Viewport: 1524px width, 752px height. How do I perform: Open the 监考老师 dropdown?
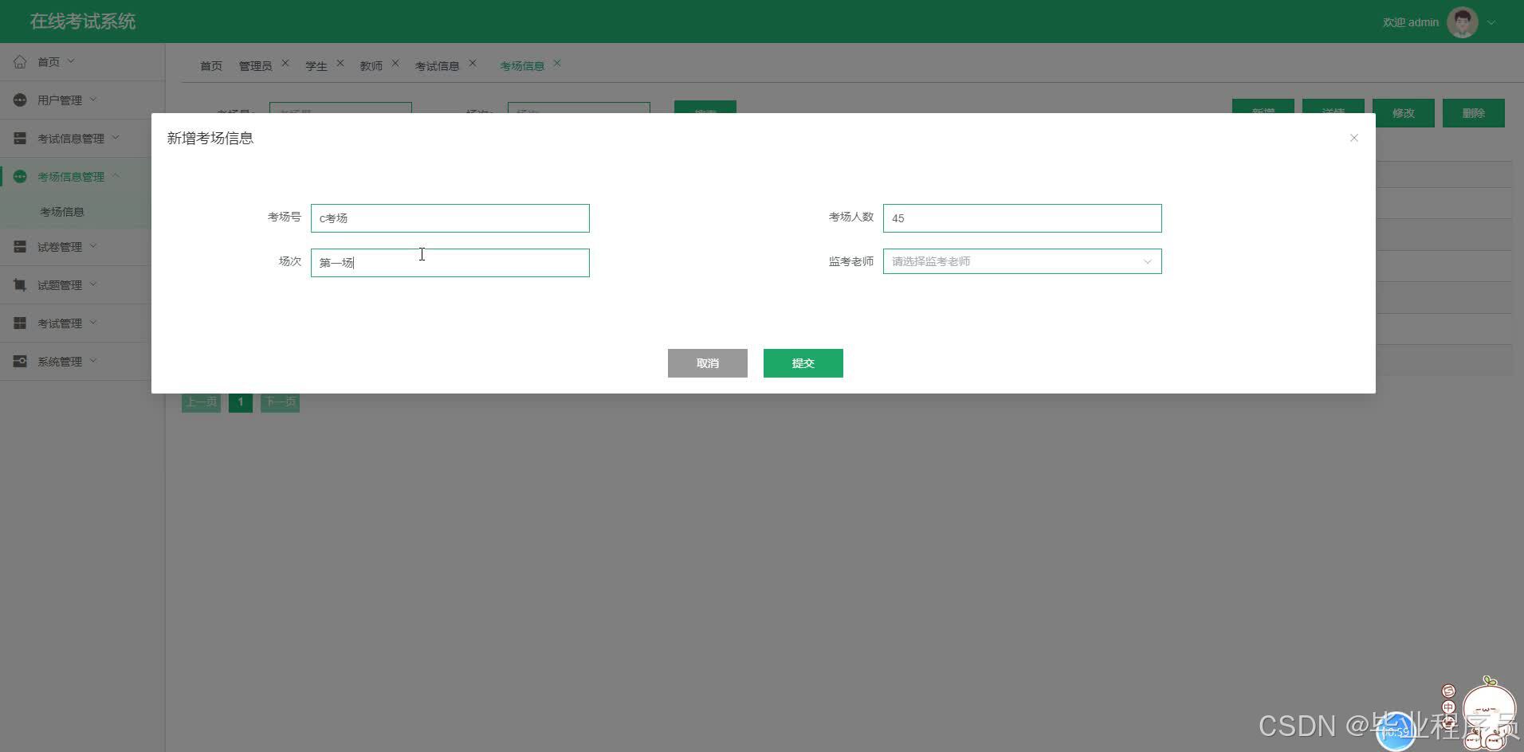coord(1022,261)
